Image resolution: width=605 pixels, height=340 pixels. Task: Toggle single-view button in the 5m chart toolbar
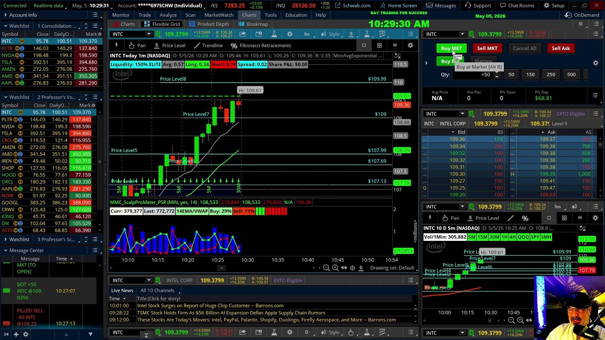[549, 218]
